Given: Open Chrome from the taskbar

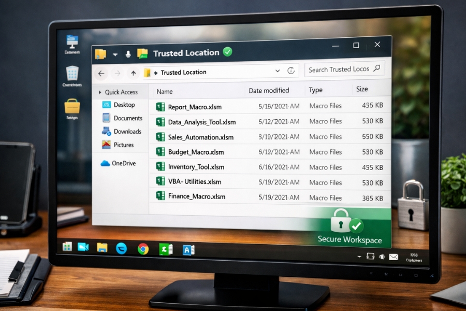Looking at the screenshot, I should pyautogui.click(x=144, y=249).
